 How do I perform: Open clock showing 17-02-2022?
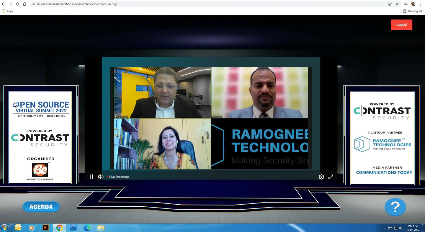pyautogui.click(x=412, y=228)
